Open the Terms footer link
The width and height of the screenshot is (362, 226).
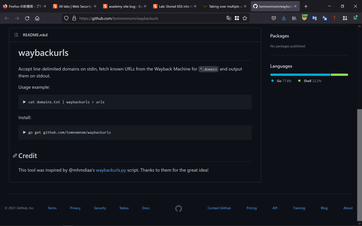[52, 208]
